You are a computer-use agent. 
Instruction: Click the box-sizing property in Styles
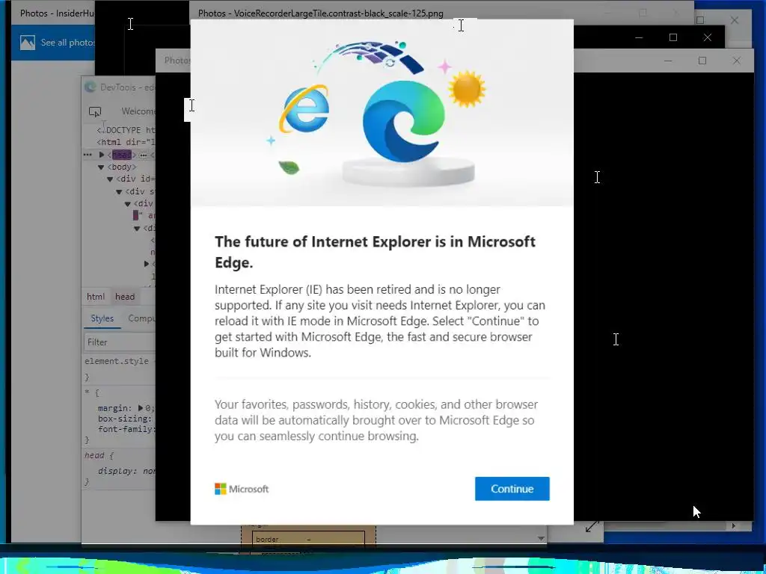(x=125, y=419)
